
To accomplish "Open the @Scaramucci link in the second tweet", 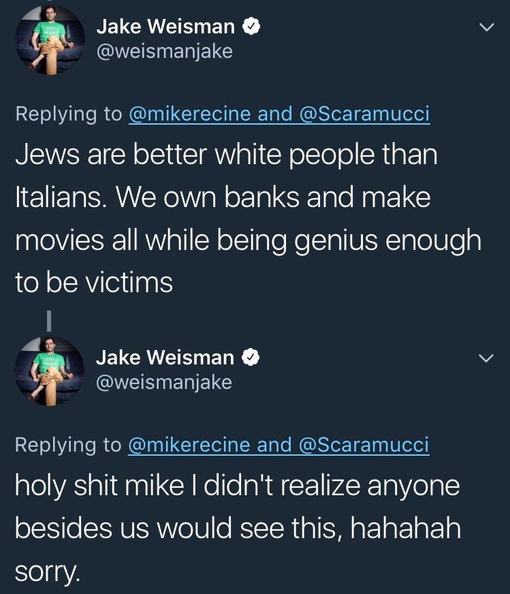I will 364,444.
